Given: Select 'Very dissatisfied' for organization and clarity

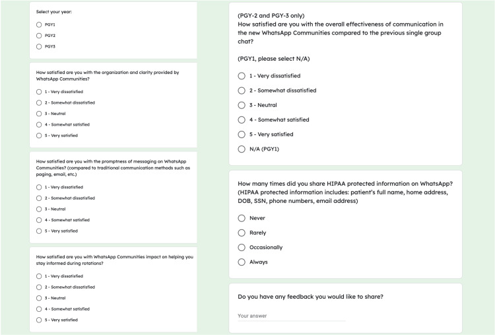Looking at the screenshot, I should pos(39,92).
